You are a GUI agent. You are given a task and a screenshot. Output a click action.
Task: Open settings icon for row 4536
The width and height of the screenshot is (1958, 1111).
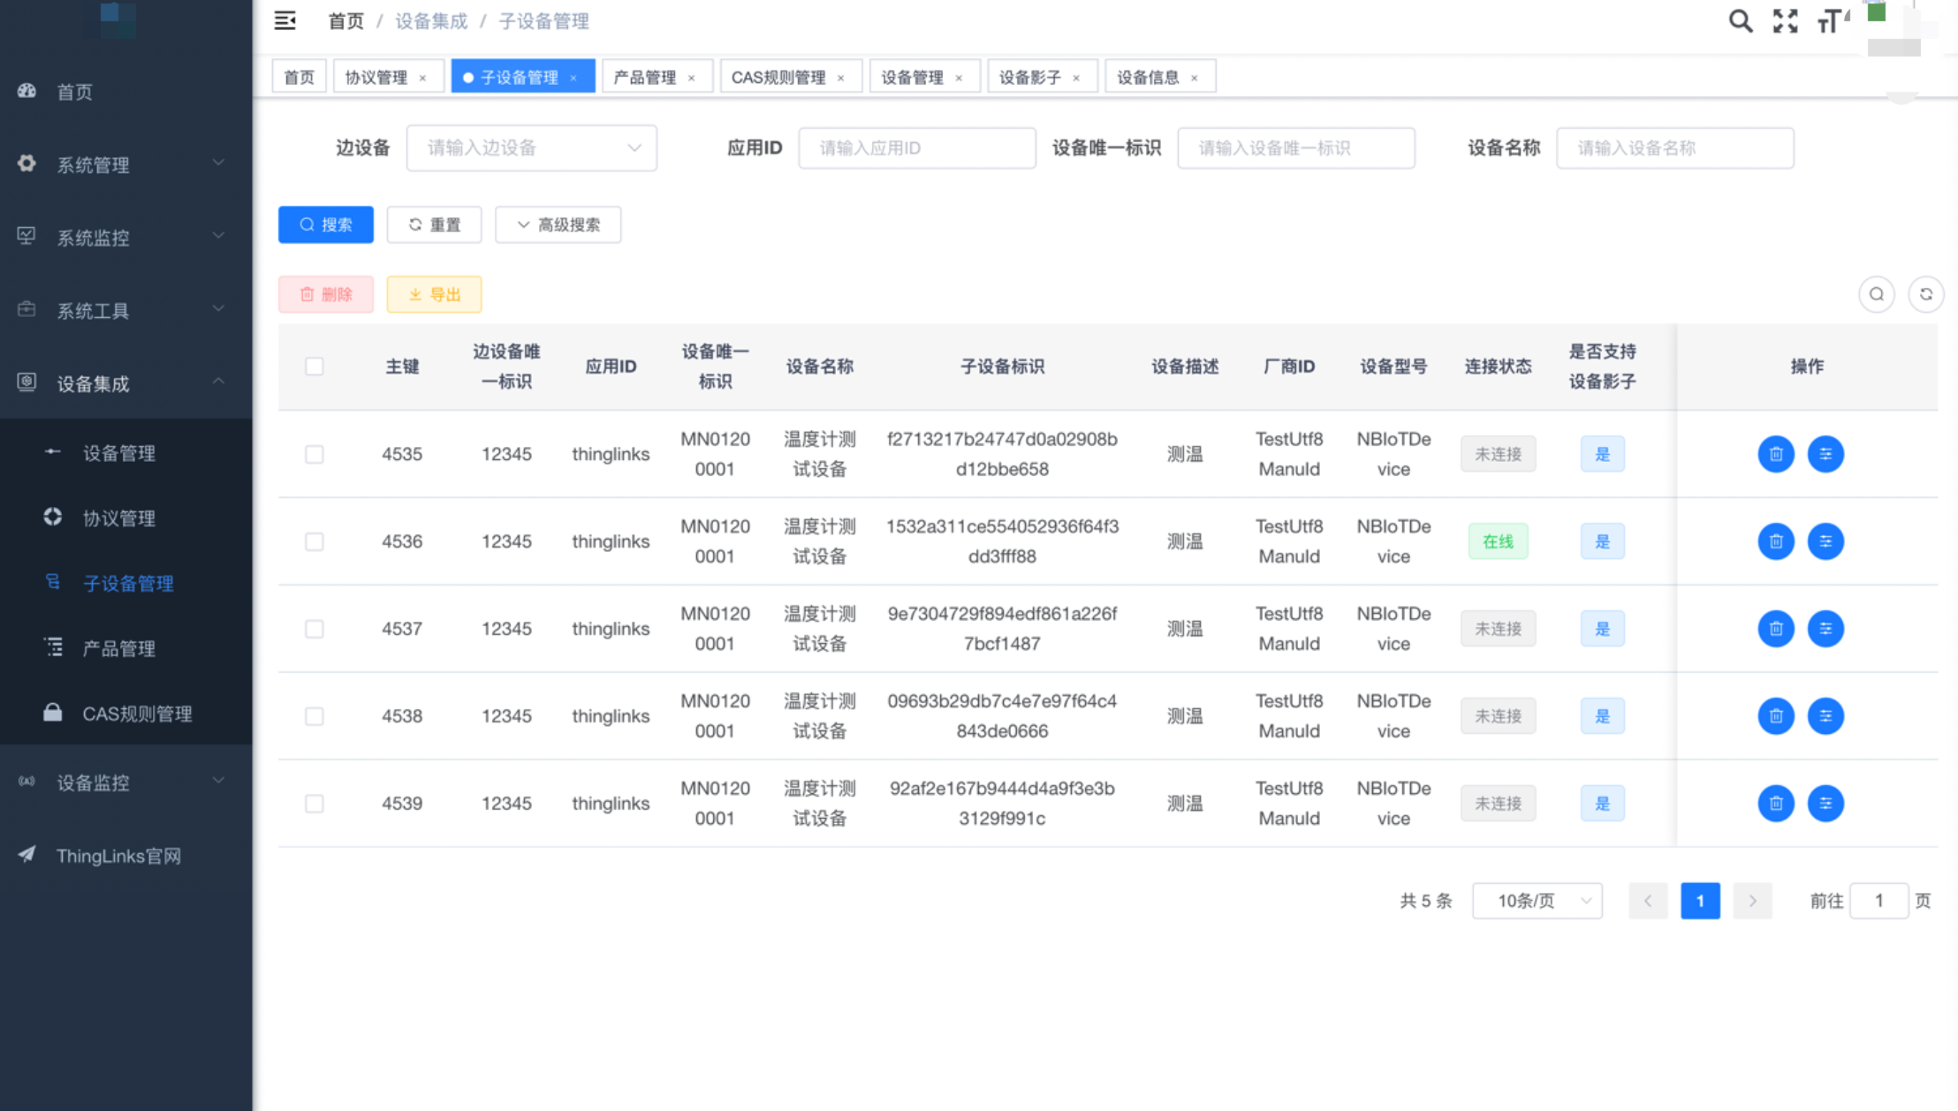[x=1825, y=541]
